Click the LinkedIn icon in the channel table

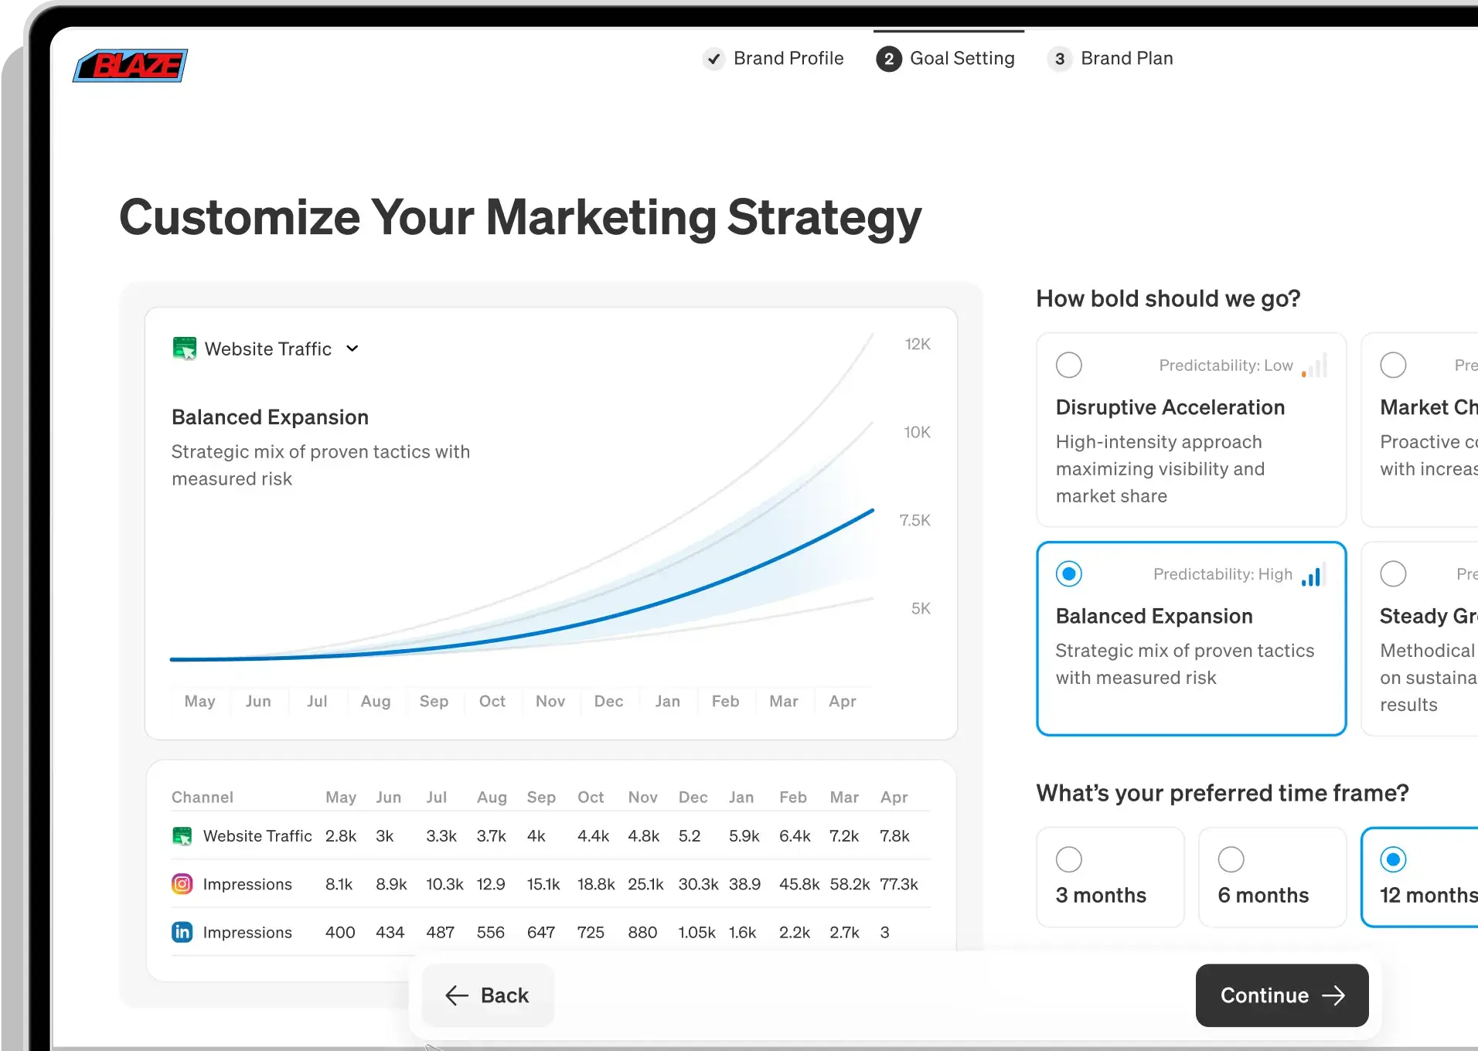pyautogui.click(x=182, y=932)
